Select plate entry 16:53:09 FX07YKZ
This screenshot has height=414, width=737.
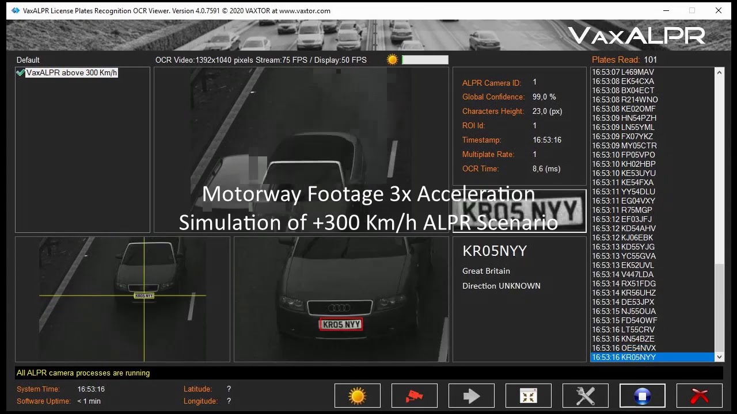(653, 136)
